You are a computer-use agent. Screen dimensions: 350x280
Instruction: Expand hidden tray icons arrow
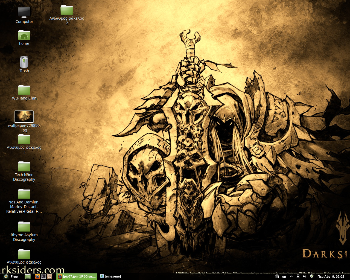pyautogui.click(x=291, y=276)
